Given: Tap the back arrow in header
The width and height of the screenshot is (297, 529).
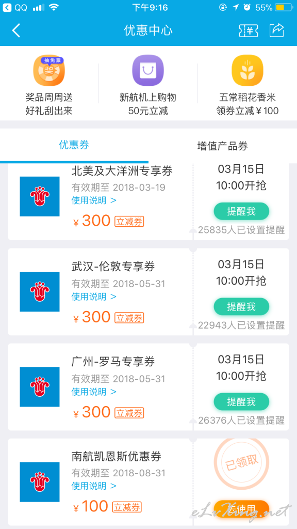Looking at the screenshot, I should point(16,30).
